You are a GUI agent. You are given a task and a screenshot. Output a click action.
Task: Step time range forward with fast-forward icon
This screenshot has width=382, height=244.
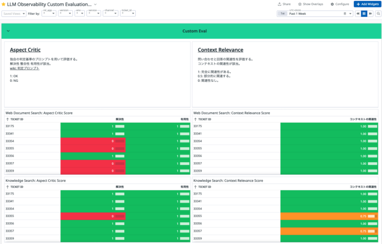click(x=370, y=13)
